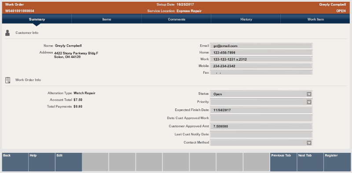Click the Fax number field
Viewport: 352px width, 173px height.
pos(261,72)
